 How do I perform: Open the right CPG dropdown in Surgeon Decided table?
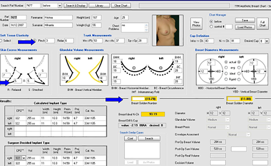pyautogui.click(x=24, y=158)
